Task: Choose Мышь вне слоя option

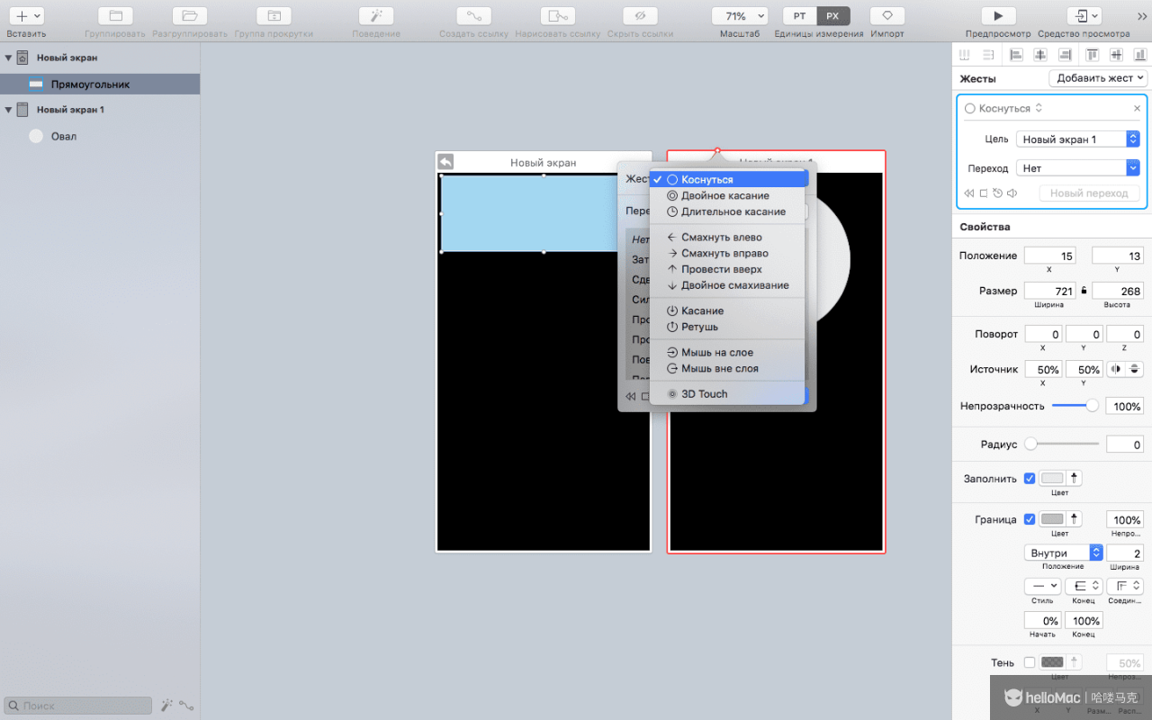Action: tap(728, 368)
